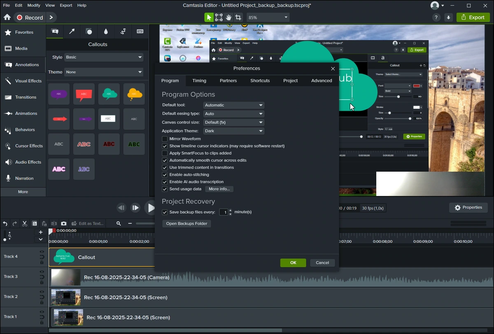494x334 pixels.
Task: Lock Track 3 with padlock icon
Action: 42,282
